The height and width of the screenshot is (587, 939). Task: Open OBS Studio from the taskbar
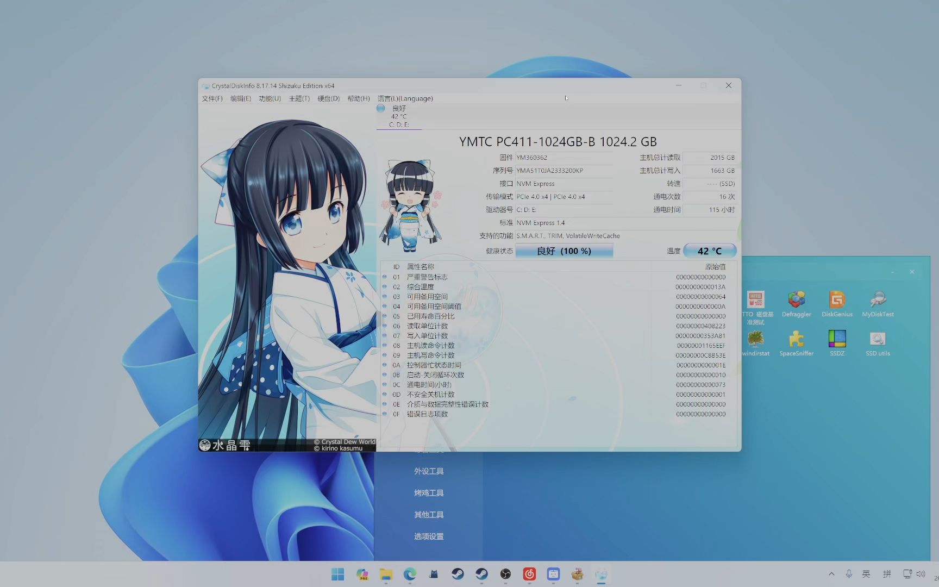pyautogui.click(x=505, y=574)
